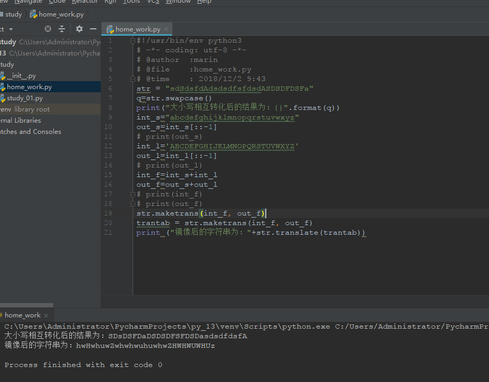Click the study_01.py file icon in tree
489x382 pixels.
(x=2, y=98)
